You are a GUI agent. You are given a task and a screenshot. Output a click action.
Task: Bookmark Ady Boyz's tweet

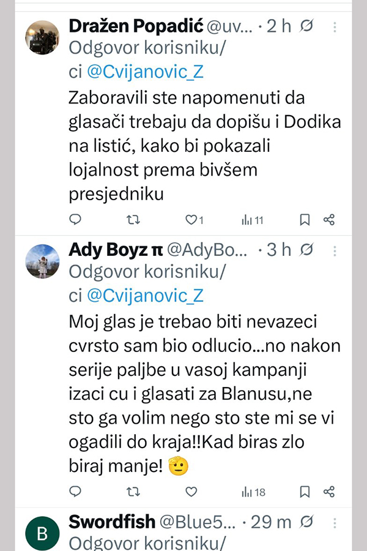click(x=305, y=491)
